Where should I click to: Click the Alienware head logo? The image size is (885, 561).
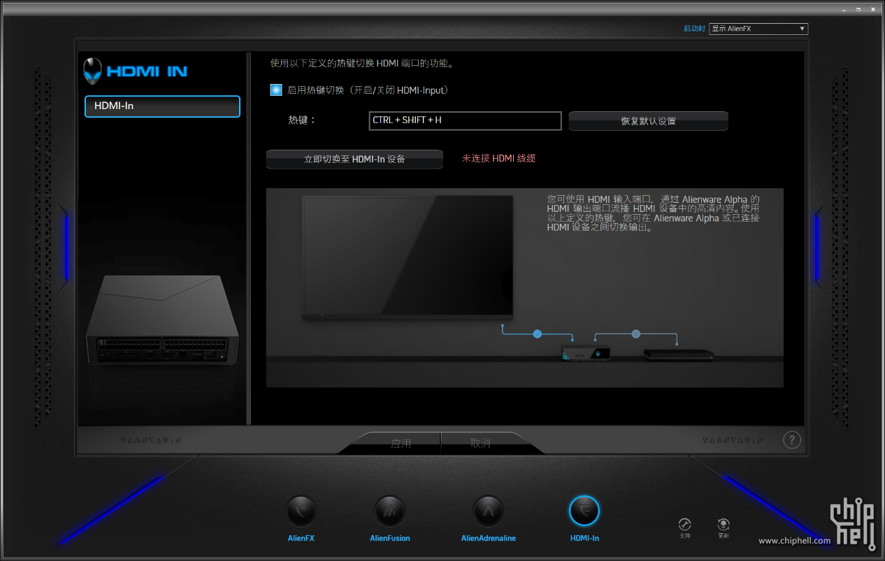pos(92,71)
